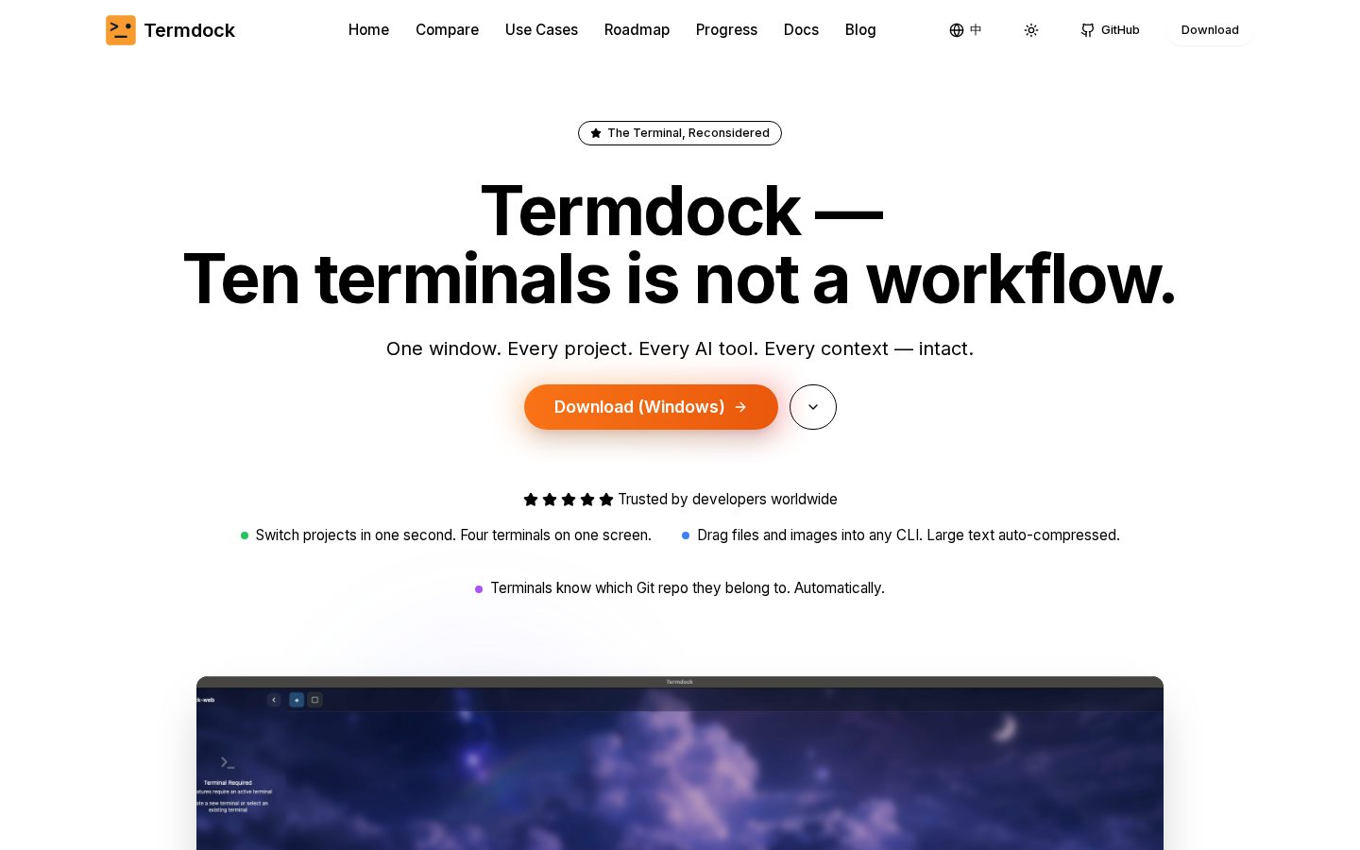Click the terminal prompt icon in preview

(227, 762)
